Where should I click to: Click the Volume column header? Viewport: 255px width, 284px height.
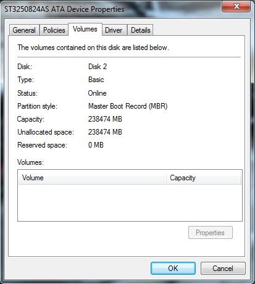93,178
